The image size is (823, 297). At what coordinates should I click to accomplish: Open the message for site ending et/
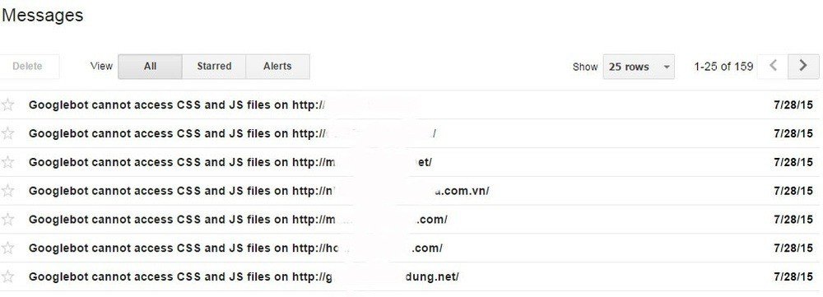tap(230, 162)
